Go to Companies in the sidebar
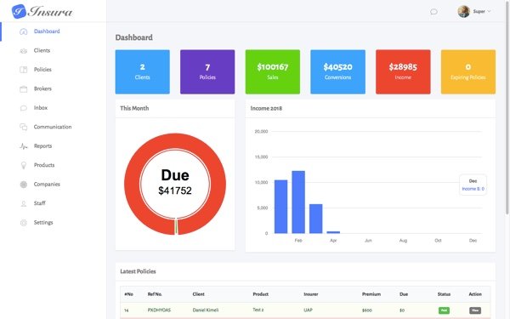510x319 pixels. [x=47, y=185]
